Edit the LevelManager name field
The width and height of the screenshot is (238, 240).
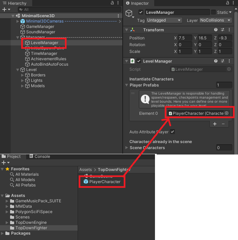[x=177, y=12]
